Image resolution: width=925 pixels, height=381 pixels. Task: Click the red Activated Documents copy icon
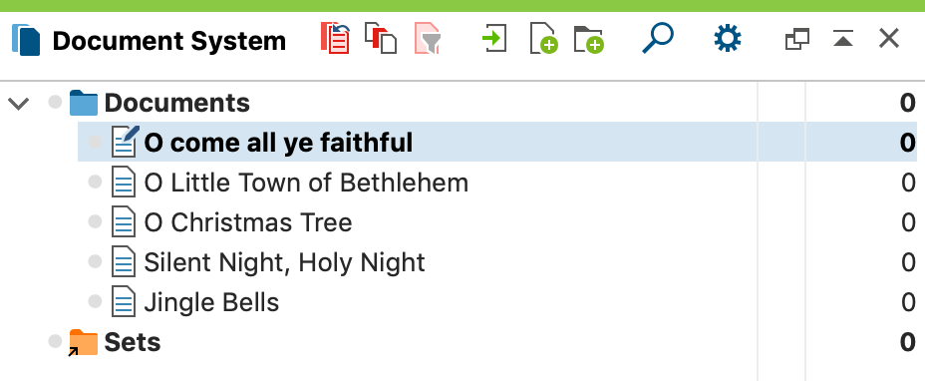point(381,39)
